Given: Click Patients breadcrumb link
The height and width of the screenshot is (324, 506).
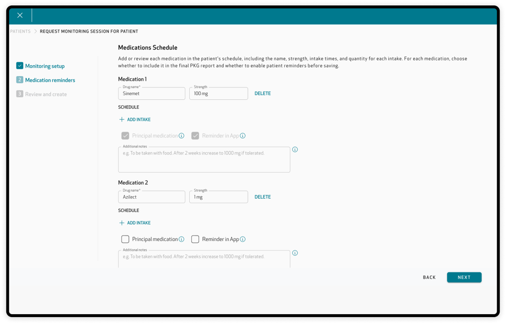Looking at the screenshot, I should 20,31.
